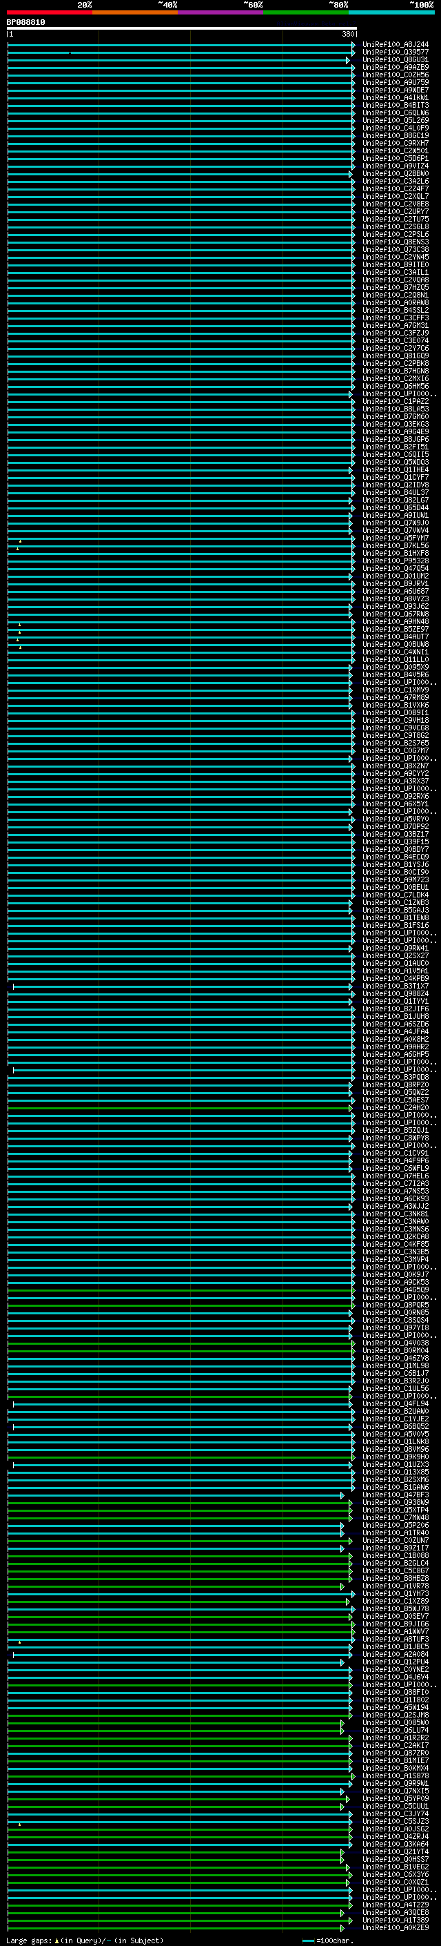Select hit label UniRef100_Q73C38
The width and height of the screenshot is (441, 1946).
[x=396, y=249]
